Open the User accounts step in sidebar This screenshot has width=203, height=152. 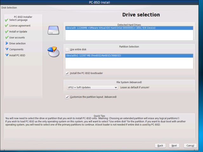coord(17,38)
